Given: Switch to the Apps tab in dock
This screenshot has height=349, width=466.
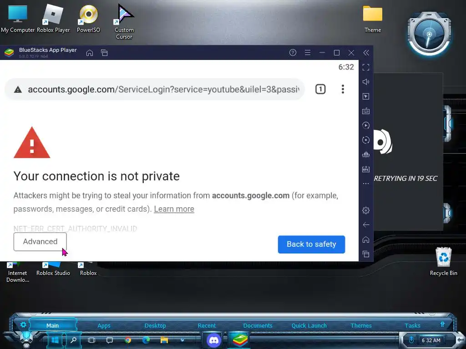Looking at the screenshot, I should [104, 325].
